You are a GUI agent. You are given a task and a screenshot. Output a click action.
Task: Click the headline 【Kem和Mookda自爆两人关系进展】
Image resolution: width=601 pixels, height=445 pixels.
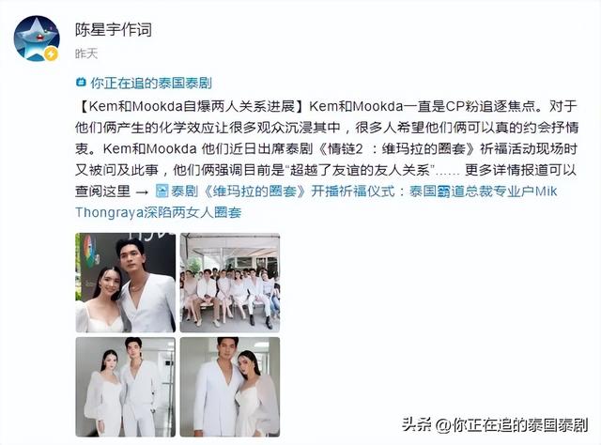[x=191, y=106]
